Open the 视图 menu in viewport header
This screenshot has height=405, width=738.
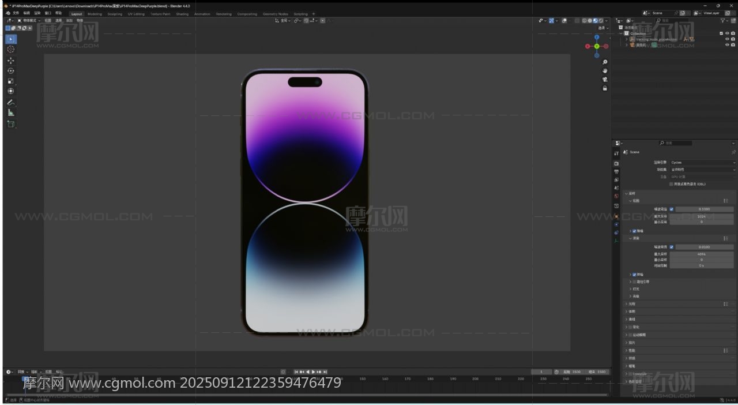point(48,21)
